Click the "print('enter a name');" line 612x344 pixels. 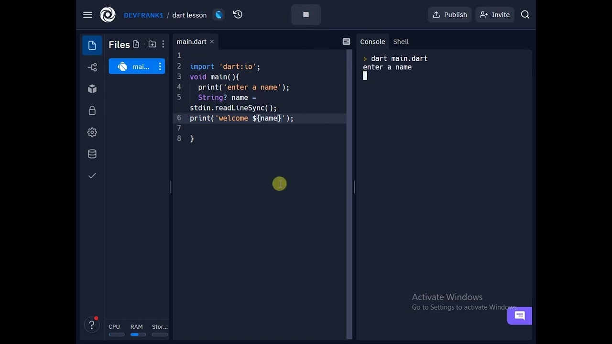[x=243, y=87]
